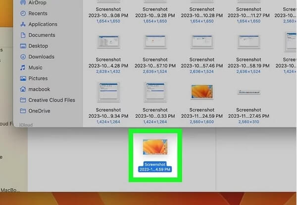297x205 pixels.
Task: Open the Applications folder from sidebar
Action: click(x=43, y=24)
